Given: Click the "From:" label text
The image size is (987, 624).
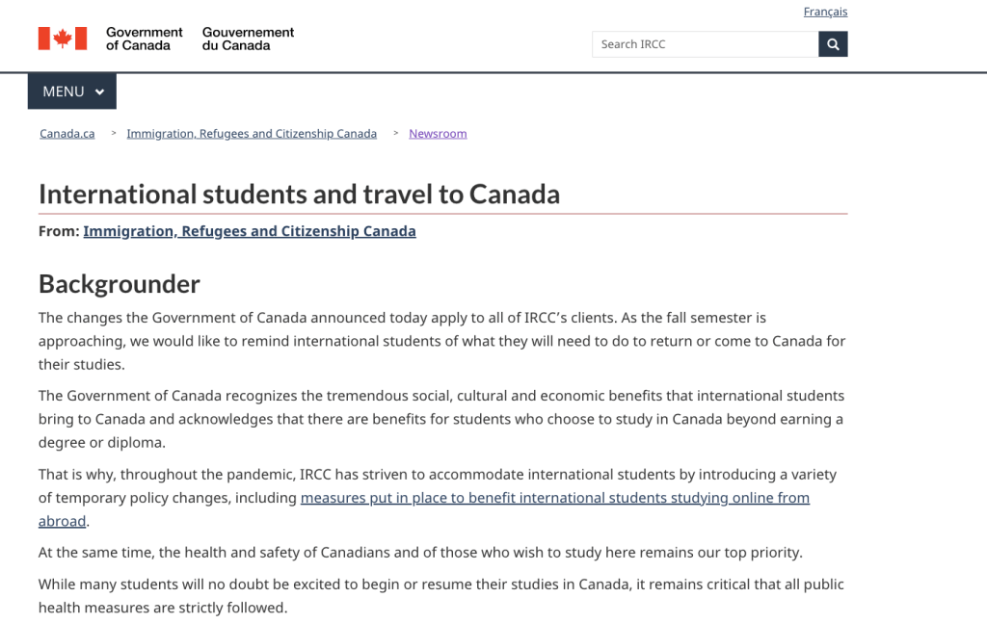Looking at the screenshot, I should click(x=59, y=231).
